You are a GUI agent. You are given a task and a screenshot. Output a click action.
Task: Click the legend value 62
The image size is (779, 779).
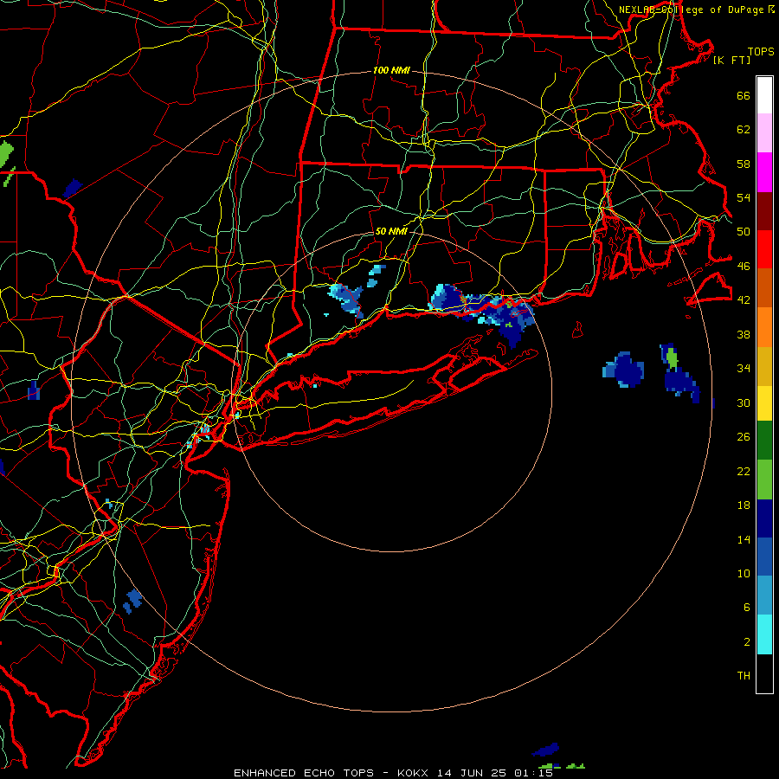[x=744, y=129]
